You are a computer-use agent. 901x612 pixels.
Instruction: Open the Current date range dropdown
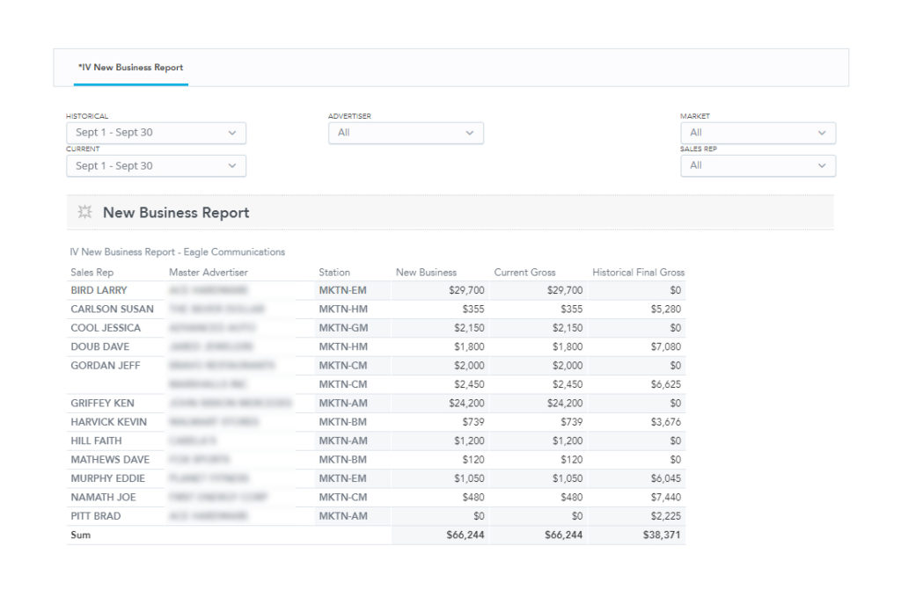click(x=157, y=166)
